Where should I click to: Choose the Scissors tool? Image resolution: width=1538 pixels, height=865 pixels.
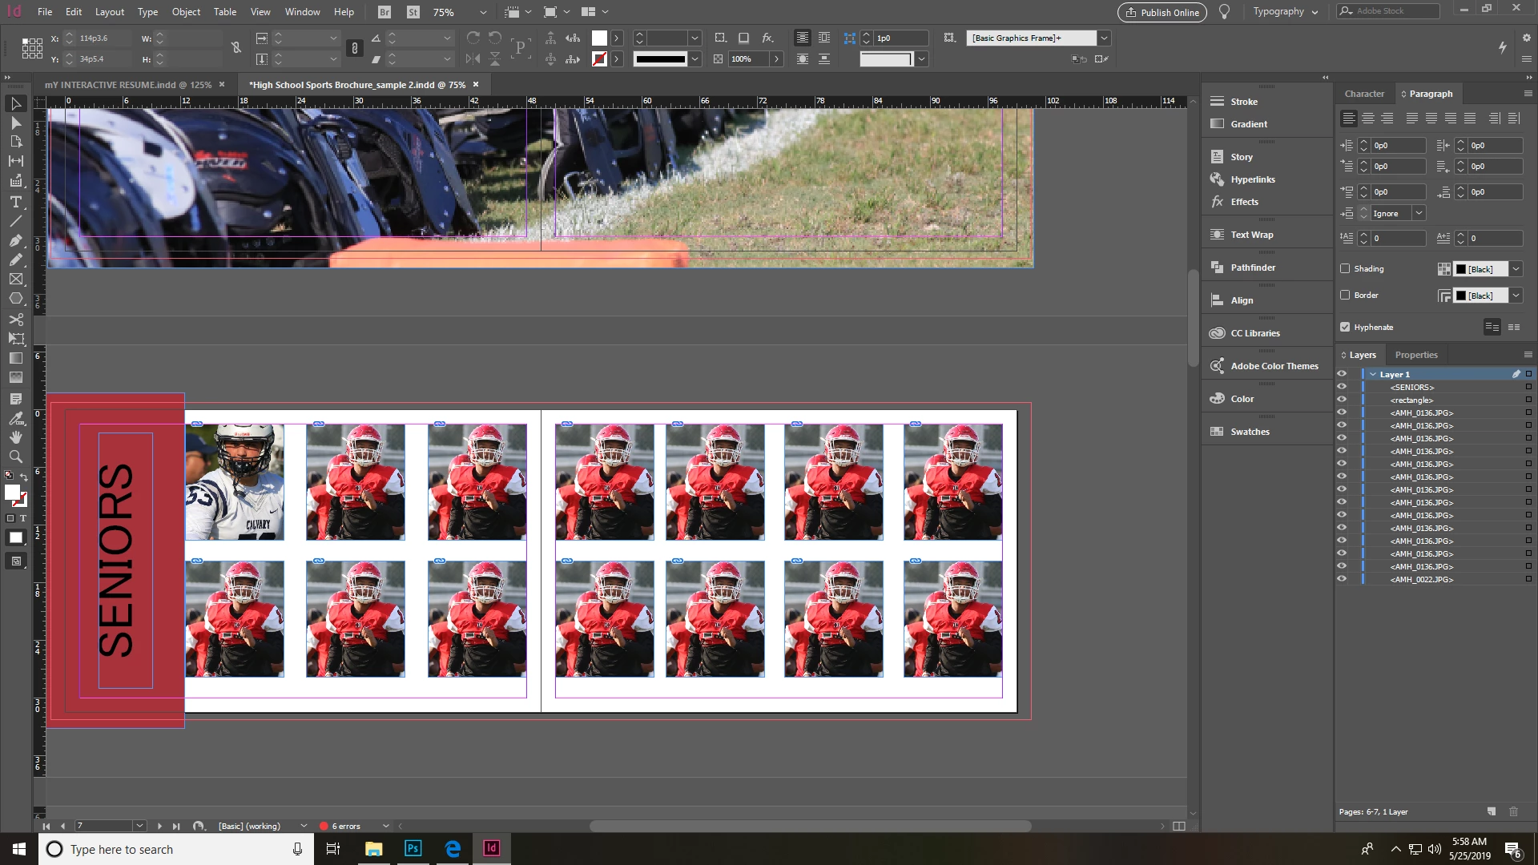[x=15, y=319]
